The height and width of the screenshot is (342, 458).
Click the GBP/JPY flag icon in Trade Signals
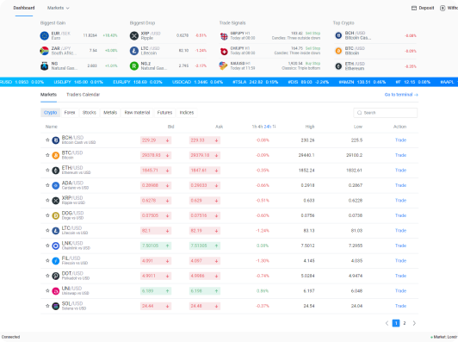(224, 36)
